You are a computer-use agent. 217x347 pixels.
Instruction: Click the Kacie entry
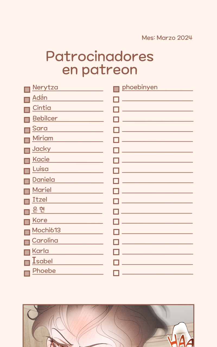(41, 159)
